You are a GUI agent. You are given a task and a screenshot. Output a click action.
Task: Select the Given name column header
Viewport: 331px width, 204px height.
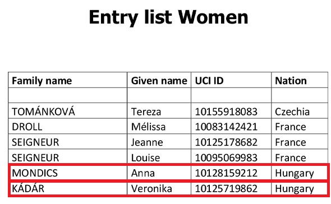pyautogui.click(x=159, y=81)
